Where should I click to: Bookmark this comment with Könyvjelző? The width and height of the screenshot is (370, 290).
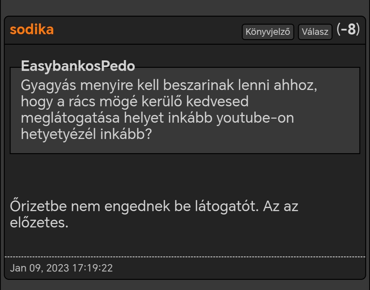point(268,32)
